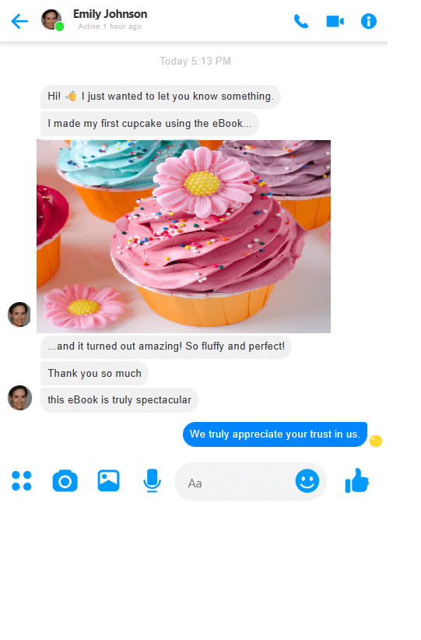
Task: Go back with the blue arrow
Action: click(x=19, y=21)
